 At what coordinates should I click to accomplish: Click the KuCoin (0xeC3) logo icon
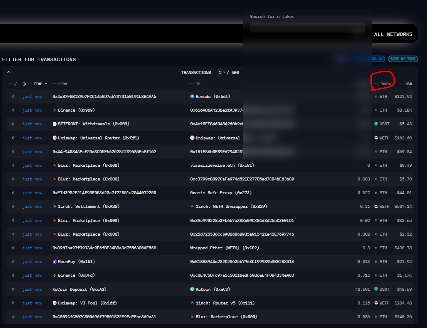coord(192,289)
